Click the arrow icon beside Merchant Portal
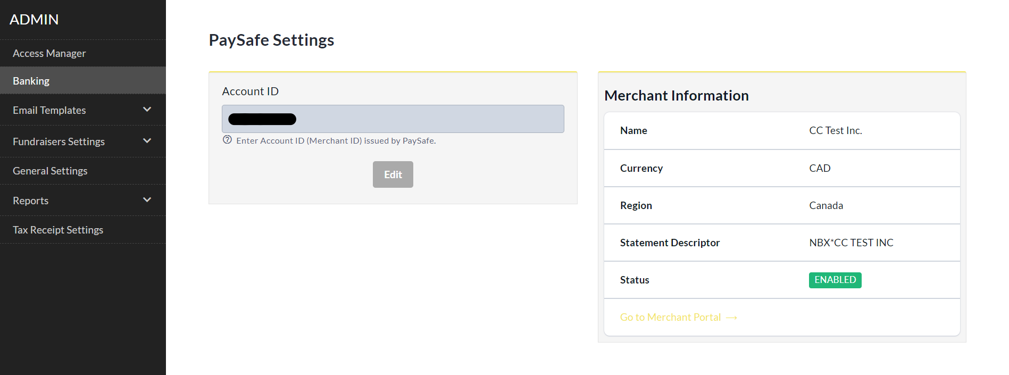The image size is (1009, 375). (731, 318)
